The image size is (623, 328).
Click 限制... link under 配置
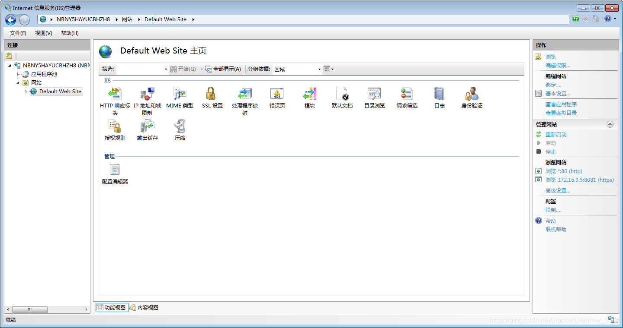point(552,210)
